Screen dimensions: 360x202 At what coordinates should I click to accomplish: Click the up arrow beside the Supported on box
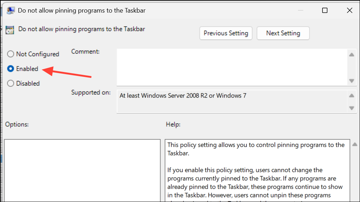coord(352,95)
